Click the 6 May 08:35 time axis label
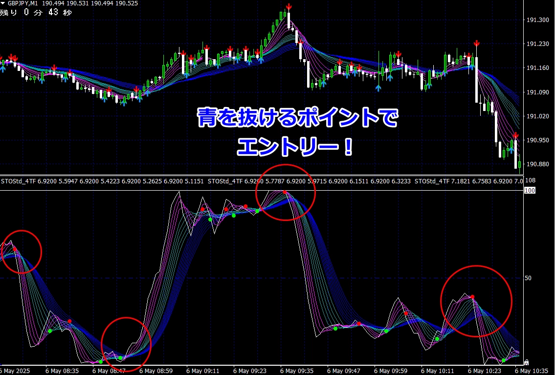 (61, 371)
